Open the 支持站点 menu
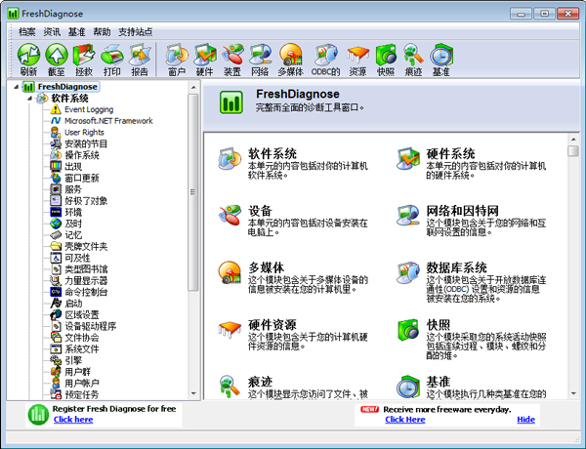This screenshot has height=449, width=586. [136, 32]
